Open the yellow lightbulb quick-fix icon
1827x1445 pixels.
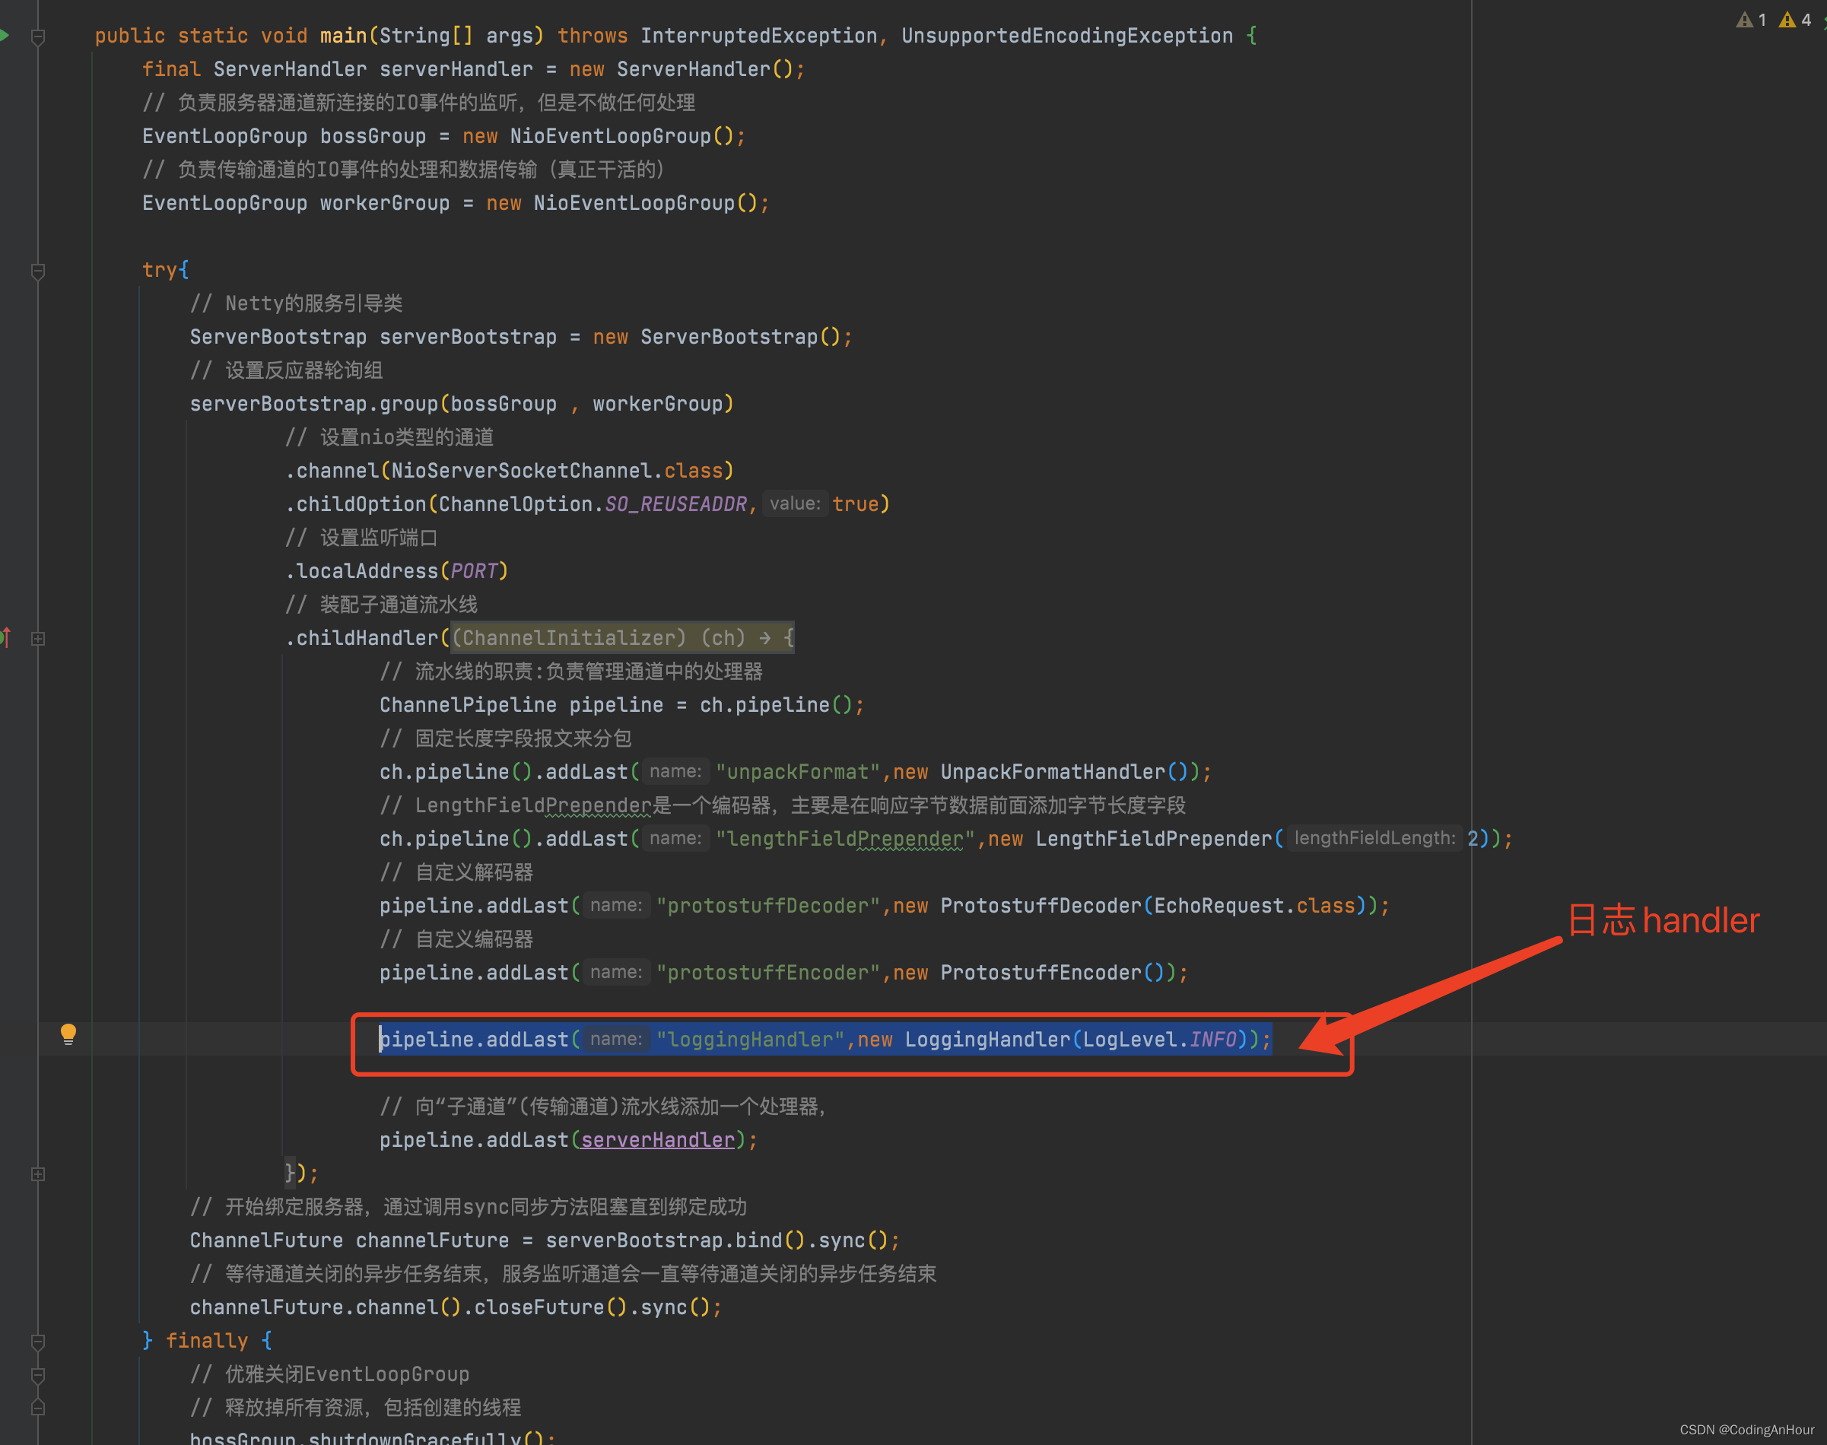click(68, 1034)
